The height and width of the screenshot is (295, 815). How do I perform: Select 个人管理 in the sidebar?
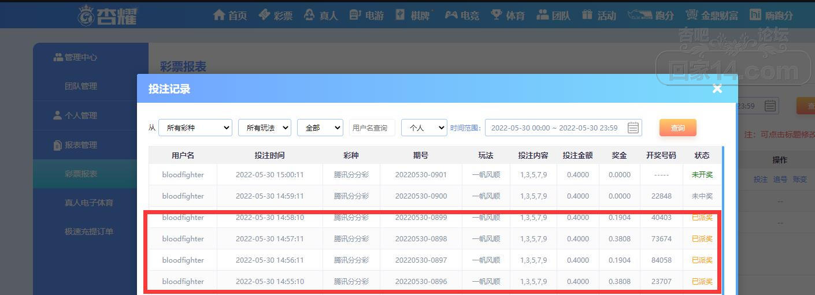click(x=75, y=115)
